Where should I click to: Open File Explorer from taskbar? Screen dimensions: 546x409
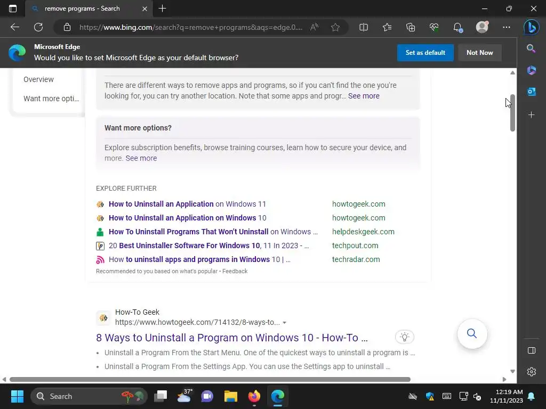pos(230,396)
